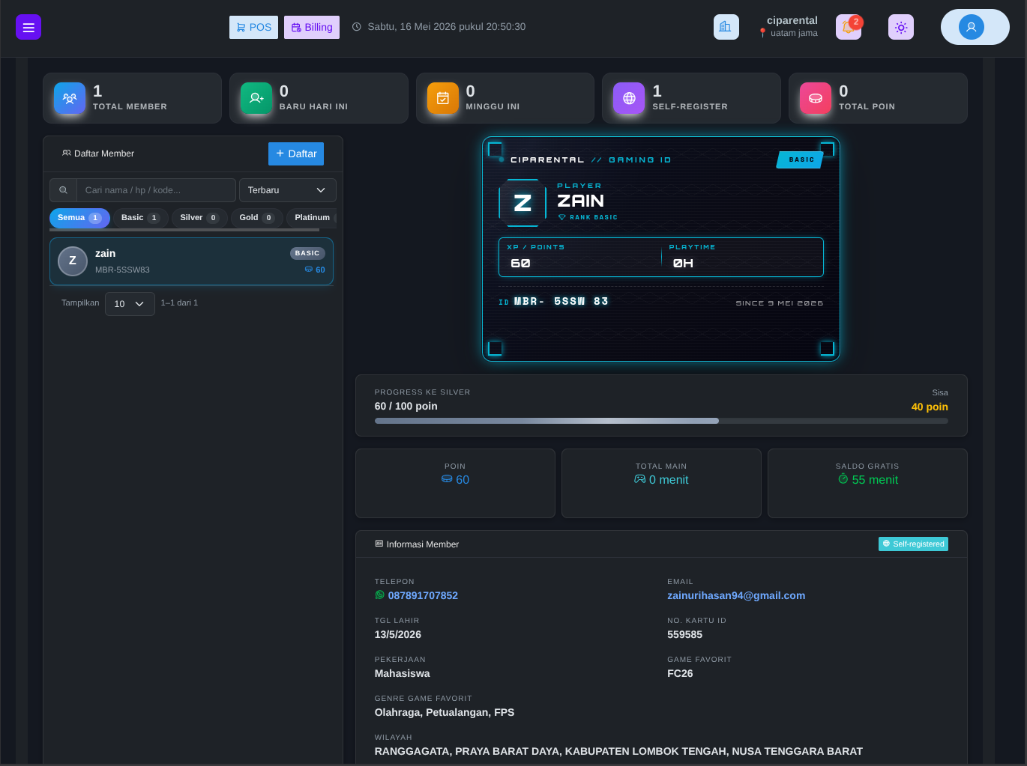
Task: Toggle light theme with sun icon
Action: [901, 27]
